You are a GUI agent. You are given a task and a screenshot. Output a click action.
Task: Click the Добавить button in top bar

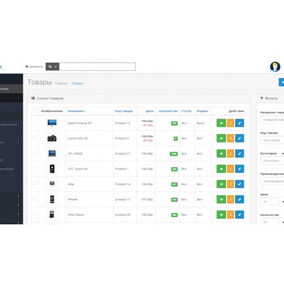(34, 66)
